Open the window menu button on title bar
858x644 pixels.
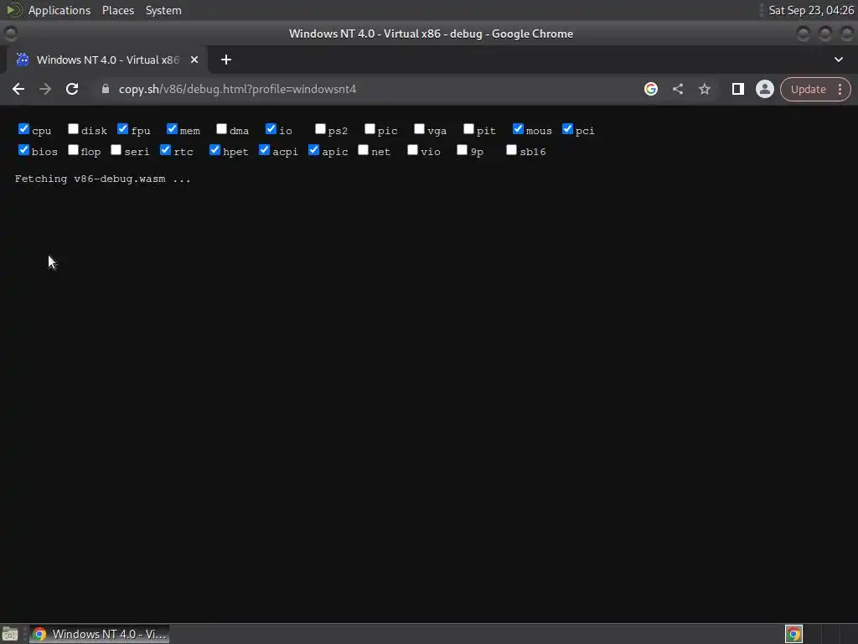pos(10,34)
